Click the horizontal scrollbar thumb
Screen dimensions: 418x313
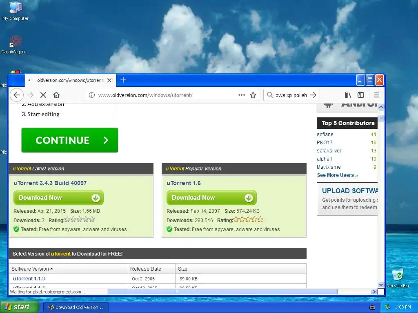(222, 292)
